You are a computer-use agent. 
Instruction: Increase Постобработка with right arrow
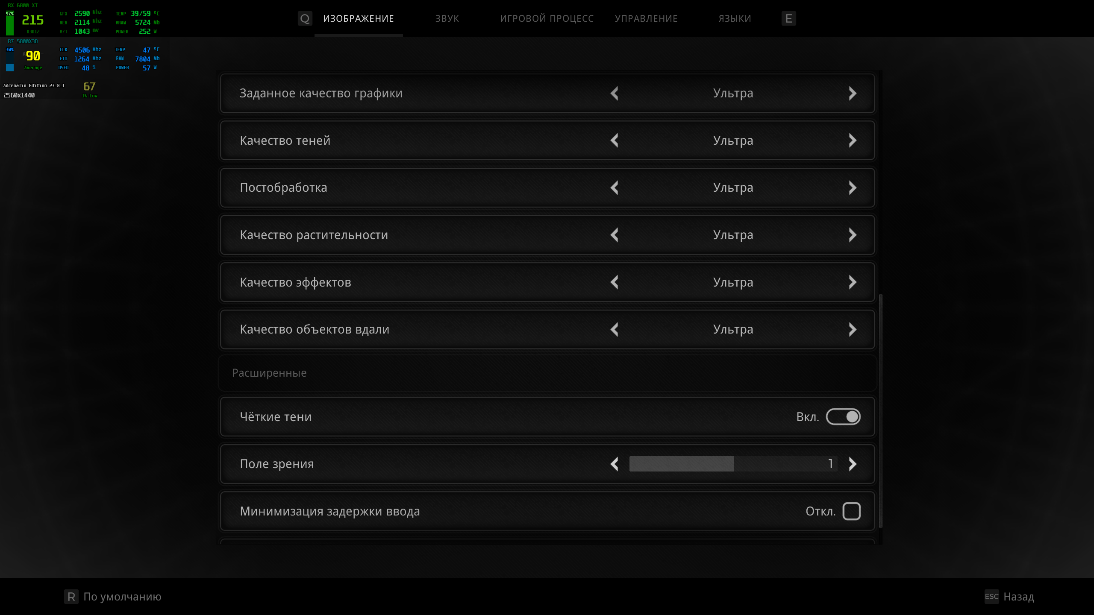tap(852, 188)
